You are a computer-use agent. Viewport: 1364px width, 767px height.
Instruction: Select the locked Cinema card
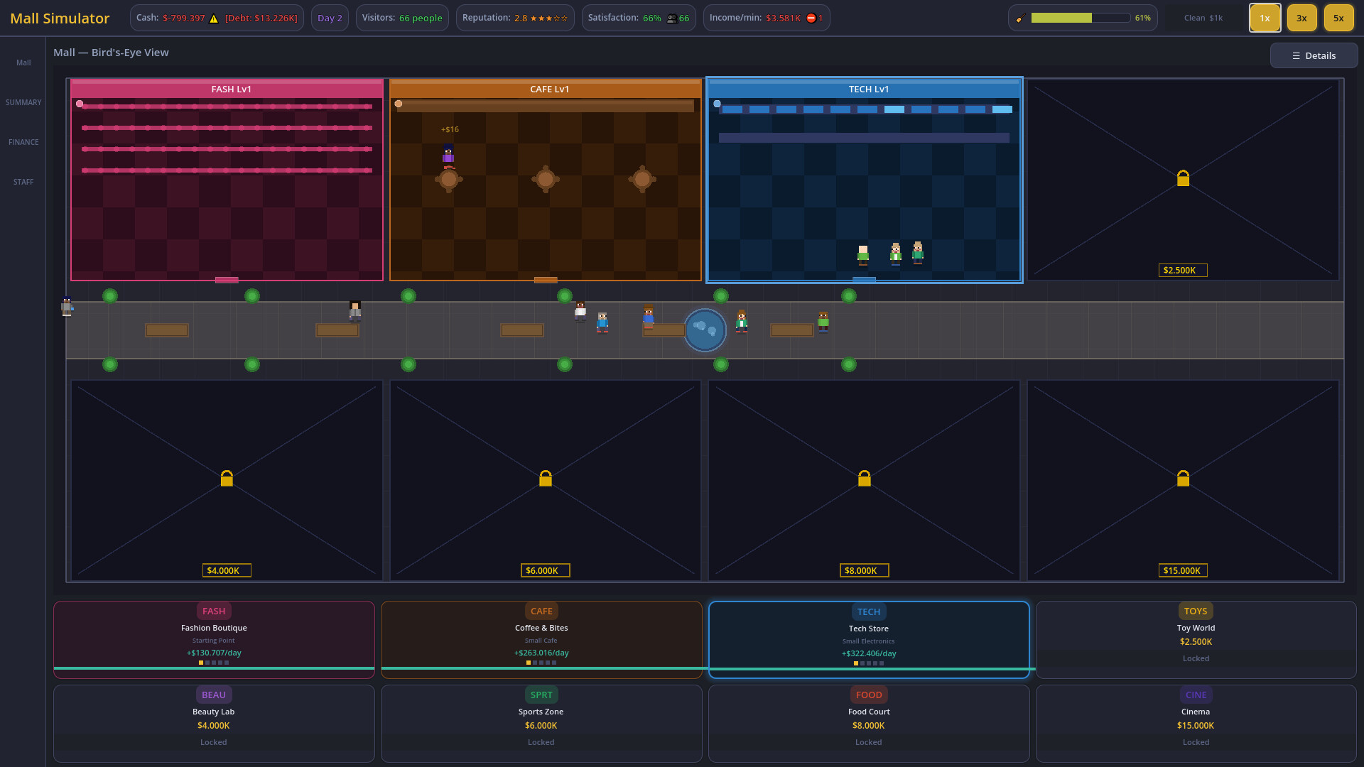pyautogui.click(x=1196, y=723)
